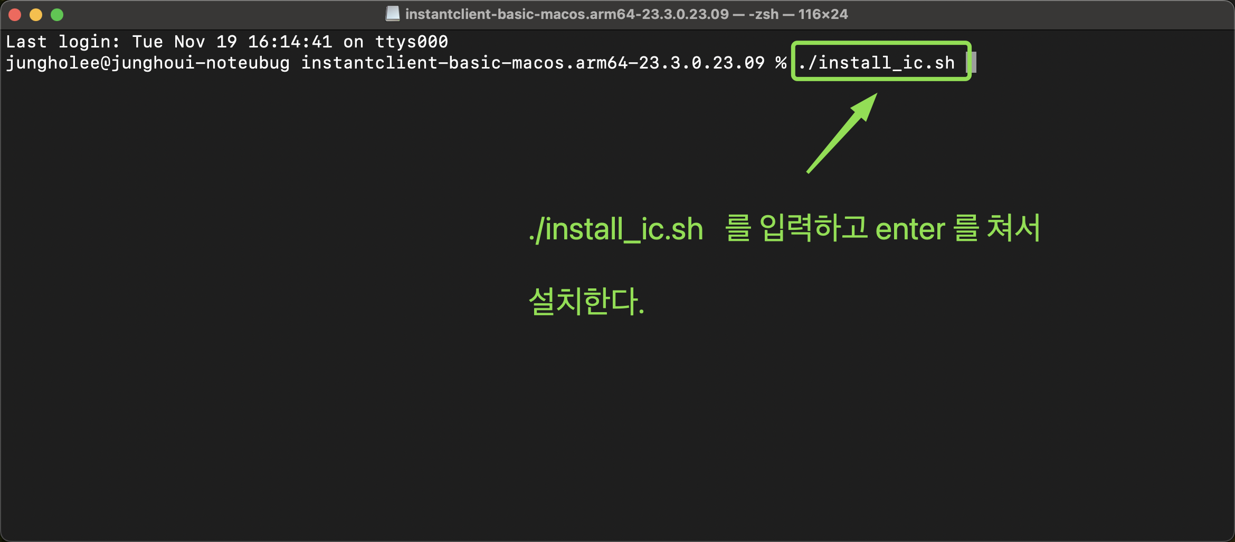Viewport: 1235px width, 542px height.
Task: Click the instantclient-basic-macos window title text
Action: [x=567, y=14]
